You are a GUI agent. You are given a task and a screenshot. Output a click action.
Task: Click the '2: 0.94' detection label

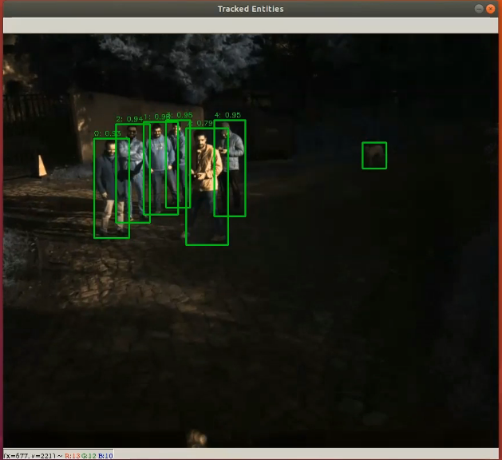click(x=129, y=119)
